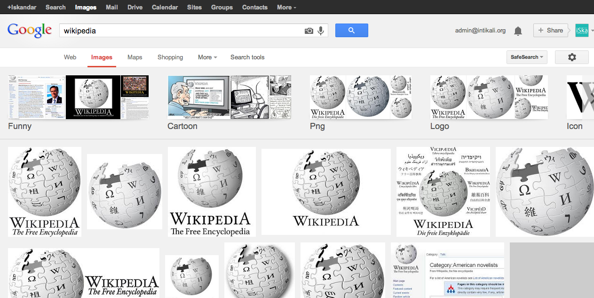Open Search tools
594x298 pixels.
tap(247, 57)
